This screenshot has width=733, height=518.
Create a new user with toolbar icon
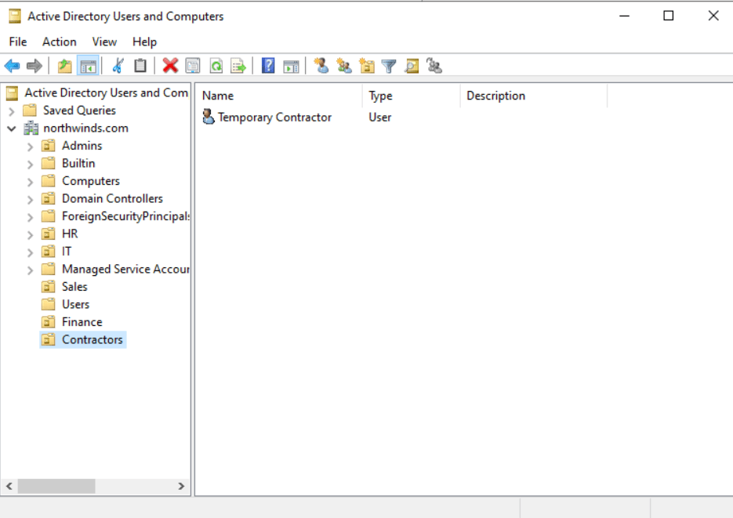click(x=321, y=67)
